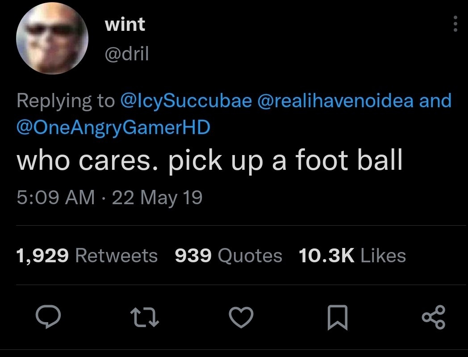The image size is (468, 357).
Task: Click the 5:09 AM timestamp
Action: click(55, 197)
